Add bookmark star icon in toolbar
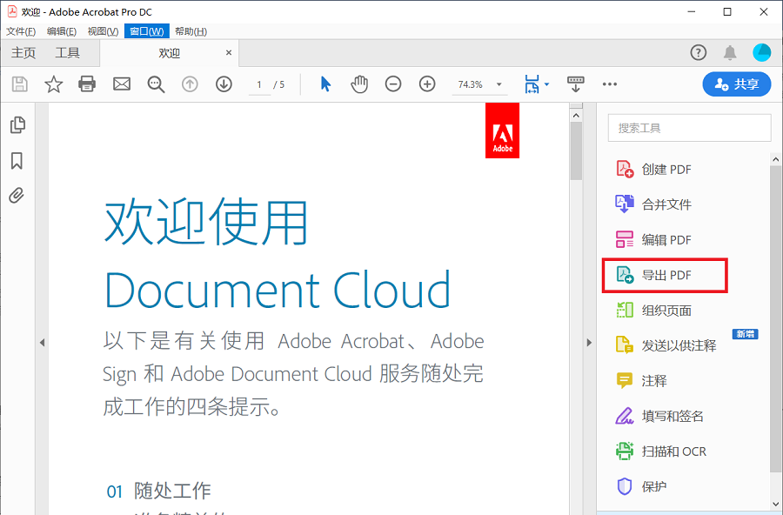The image size is (783, 515). (54, 84)
